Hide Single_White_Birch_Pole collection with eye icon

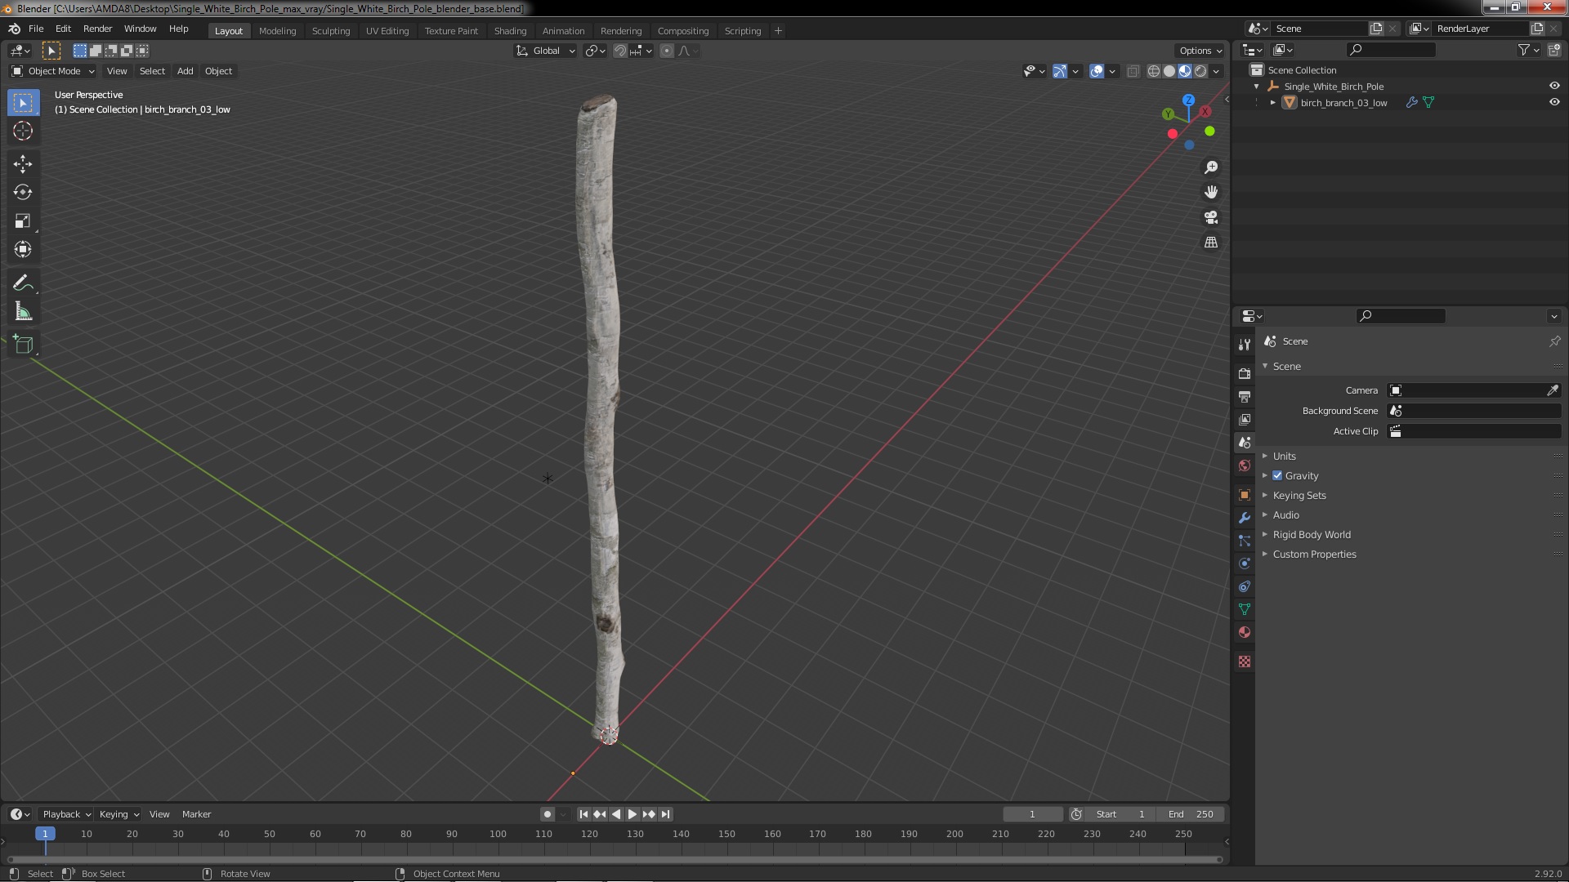(1554, 86)
